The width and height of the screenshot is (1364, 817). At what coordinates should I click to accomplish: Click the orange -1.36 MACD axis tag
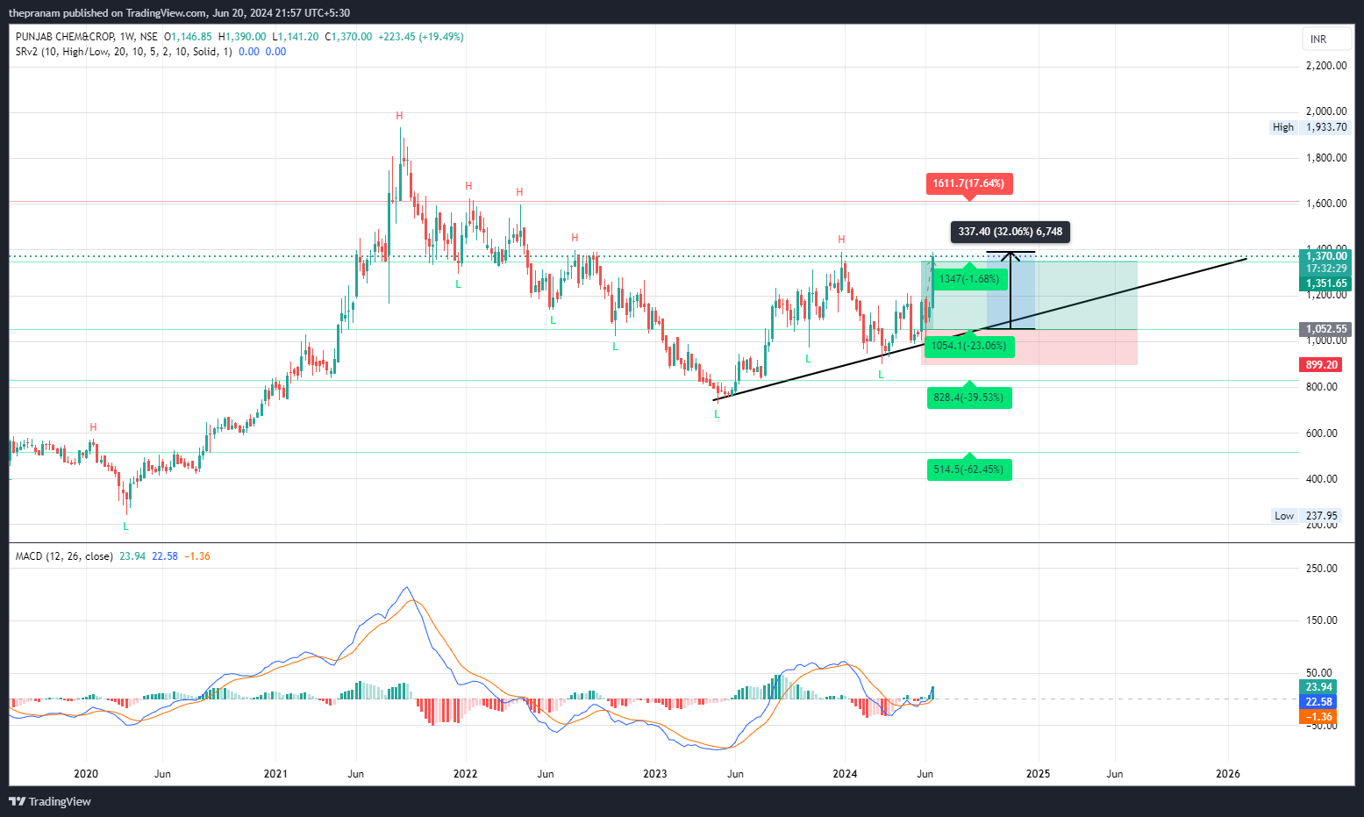1318,717
